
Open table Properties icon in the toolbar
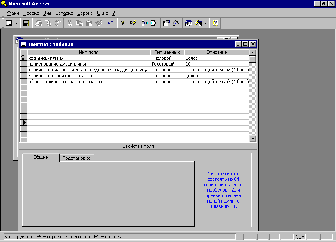(x=166, y=23)
